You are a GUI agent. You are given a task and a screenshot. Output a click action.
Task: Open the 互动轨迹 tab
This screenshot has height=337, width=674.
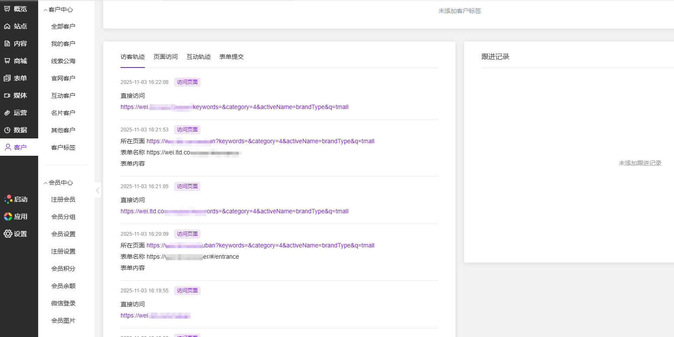198,57
